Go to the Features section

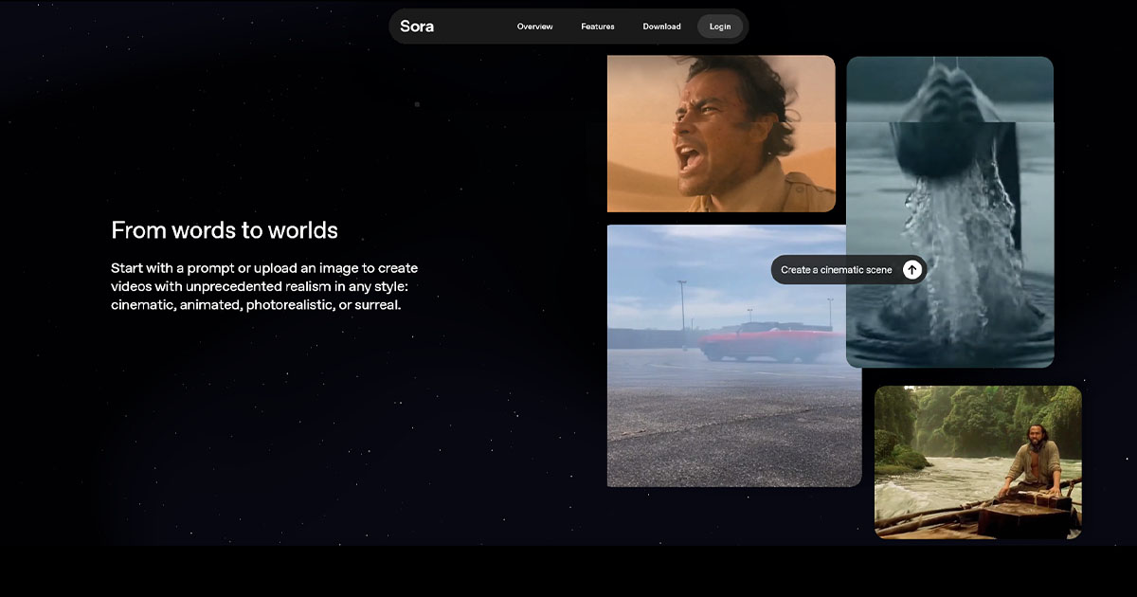(x=598, y=27)
